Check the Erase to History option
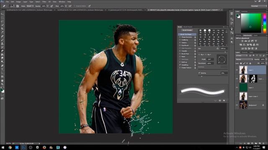 tap(75, 6)
